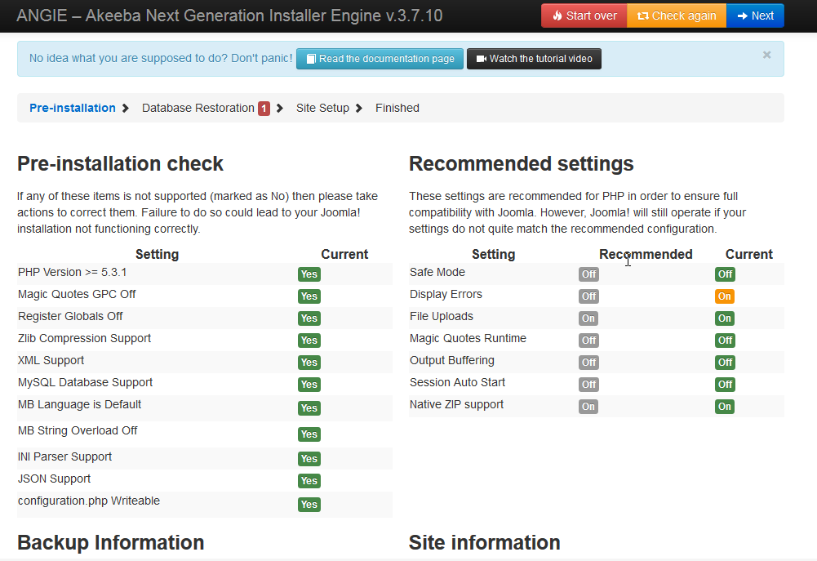This screenshot has width=817, height=561.
Task: Click the fire icon on Start over
Action: pos(557,16)
